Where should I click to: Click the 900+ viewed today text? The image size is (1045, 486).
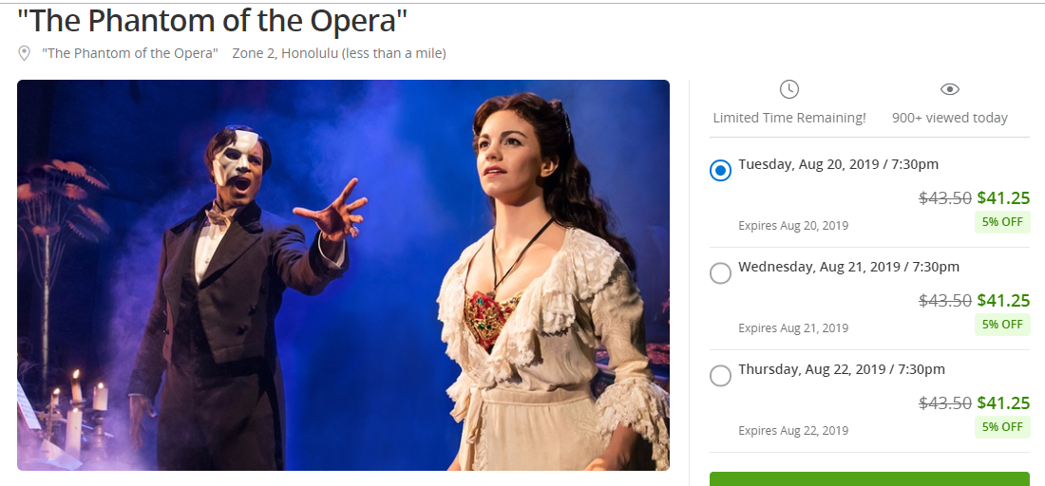pyautogui.click(x=950, y=118)
